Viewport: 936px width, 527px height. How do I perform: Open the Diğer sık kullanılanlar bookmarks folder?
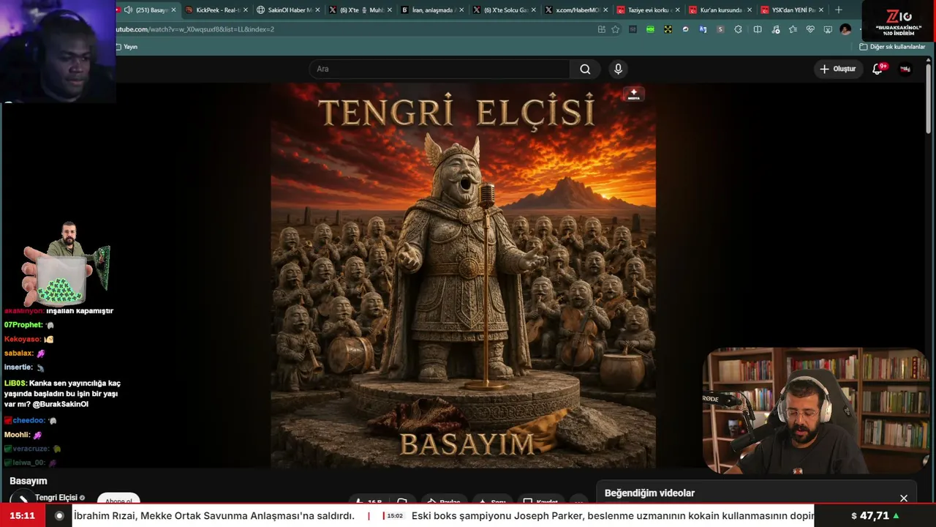tap(892, 47)
